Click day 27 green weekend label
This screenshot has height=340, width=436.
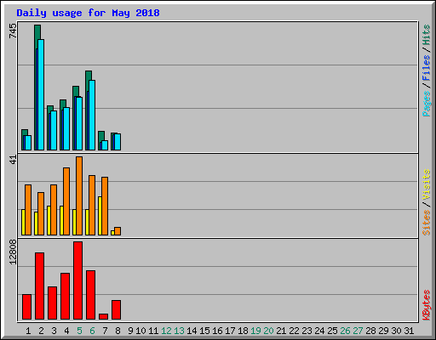click(358, 331)
